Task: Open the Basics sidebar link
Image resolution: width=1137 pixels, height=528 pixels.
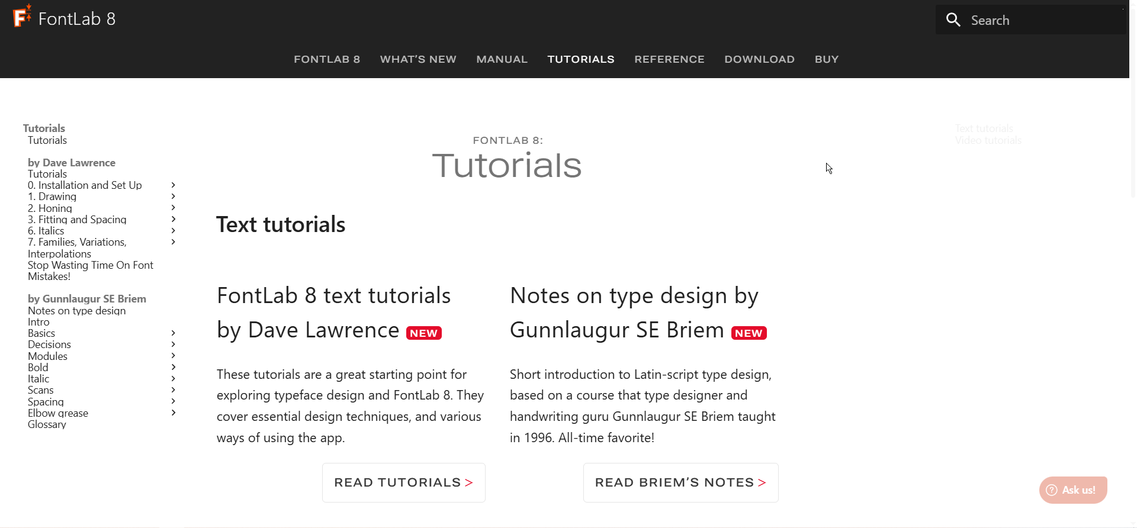Action: (41, 333)
